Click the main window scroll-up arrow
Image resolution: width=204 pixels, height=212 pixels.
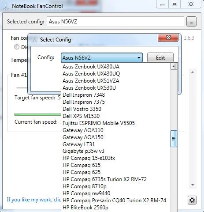[x=193, y=72]
